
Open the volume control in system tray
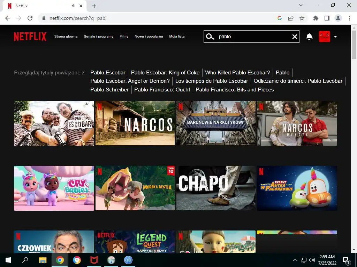pyautogui.click(x=312, y=260)
